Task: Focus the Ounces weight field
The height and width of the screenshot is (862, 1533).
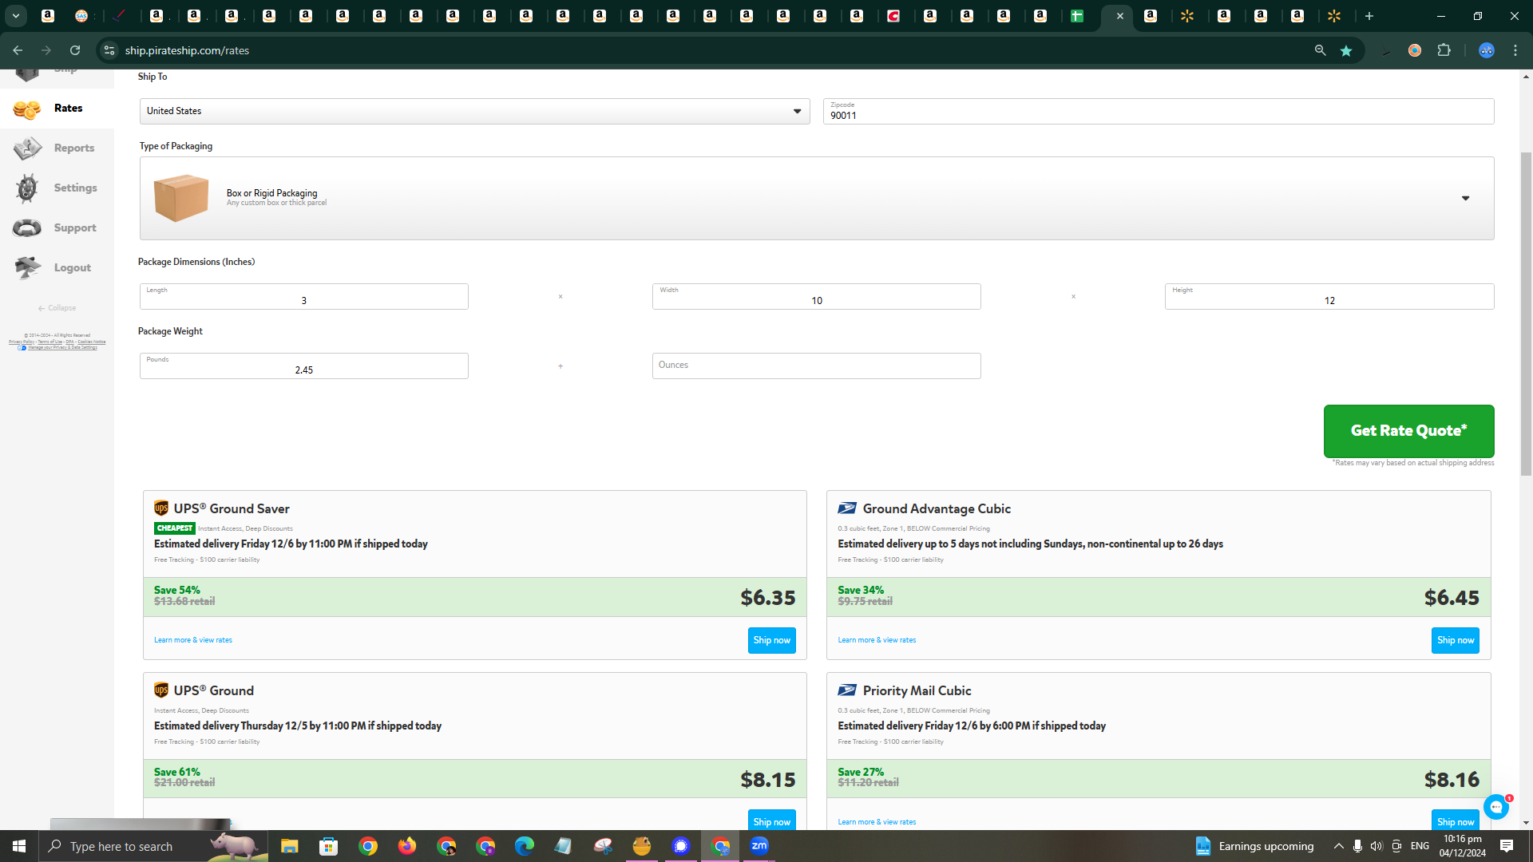Action: tap(816, 366)
